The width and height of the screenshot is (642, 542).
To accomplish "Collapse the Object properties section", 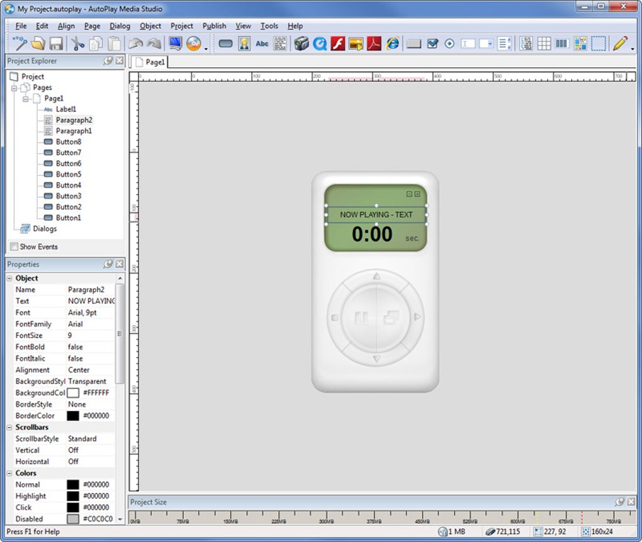I will tap(10, 278).
